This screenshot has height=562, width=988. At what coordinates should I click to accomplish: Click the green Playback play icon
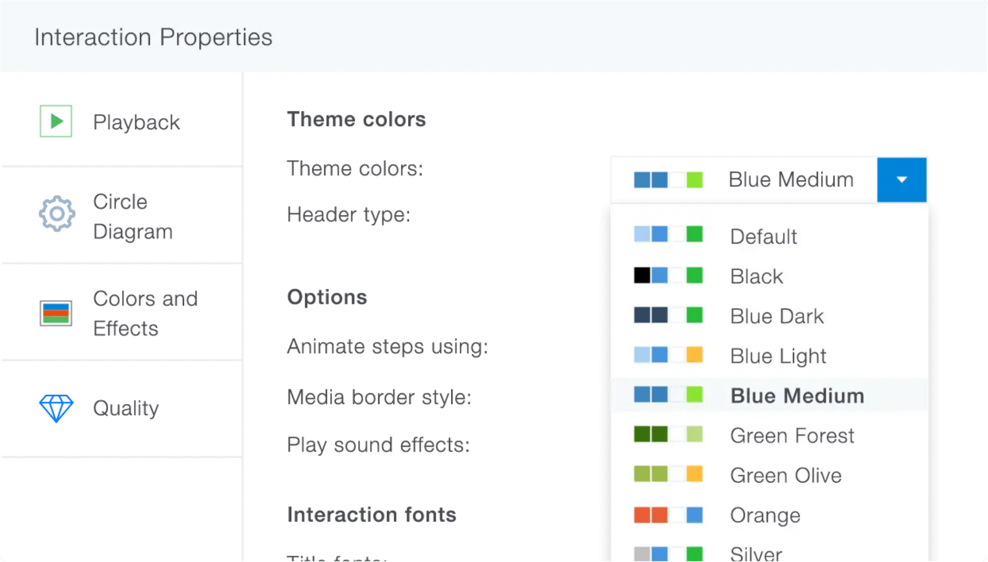tap(56, 121)
